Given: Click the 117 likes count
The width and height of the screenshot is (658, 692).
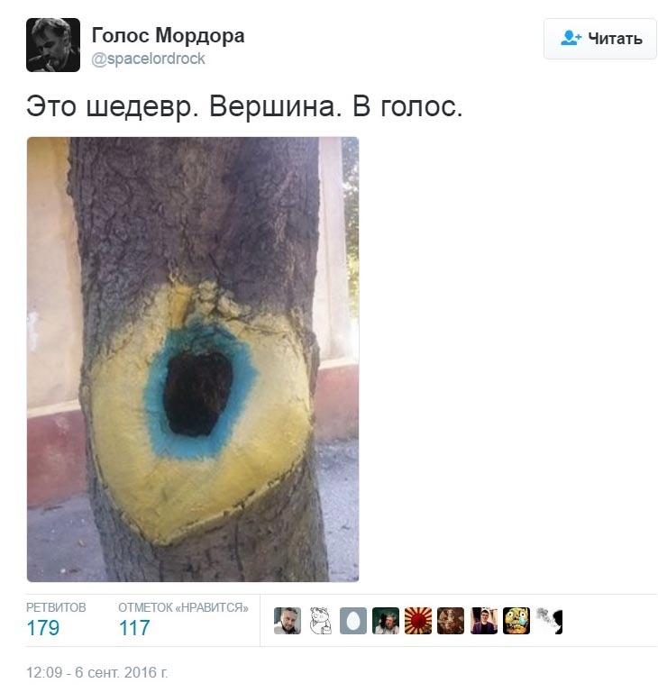Looking at the screenshot, I should [x=134, y=627].
